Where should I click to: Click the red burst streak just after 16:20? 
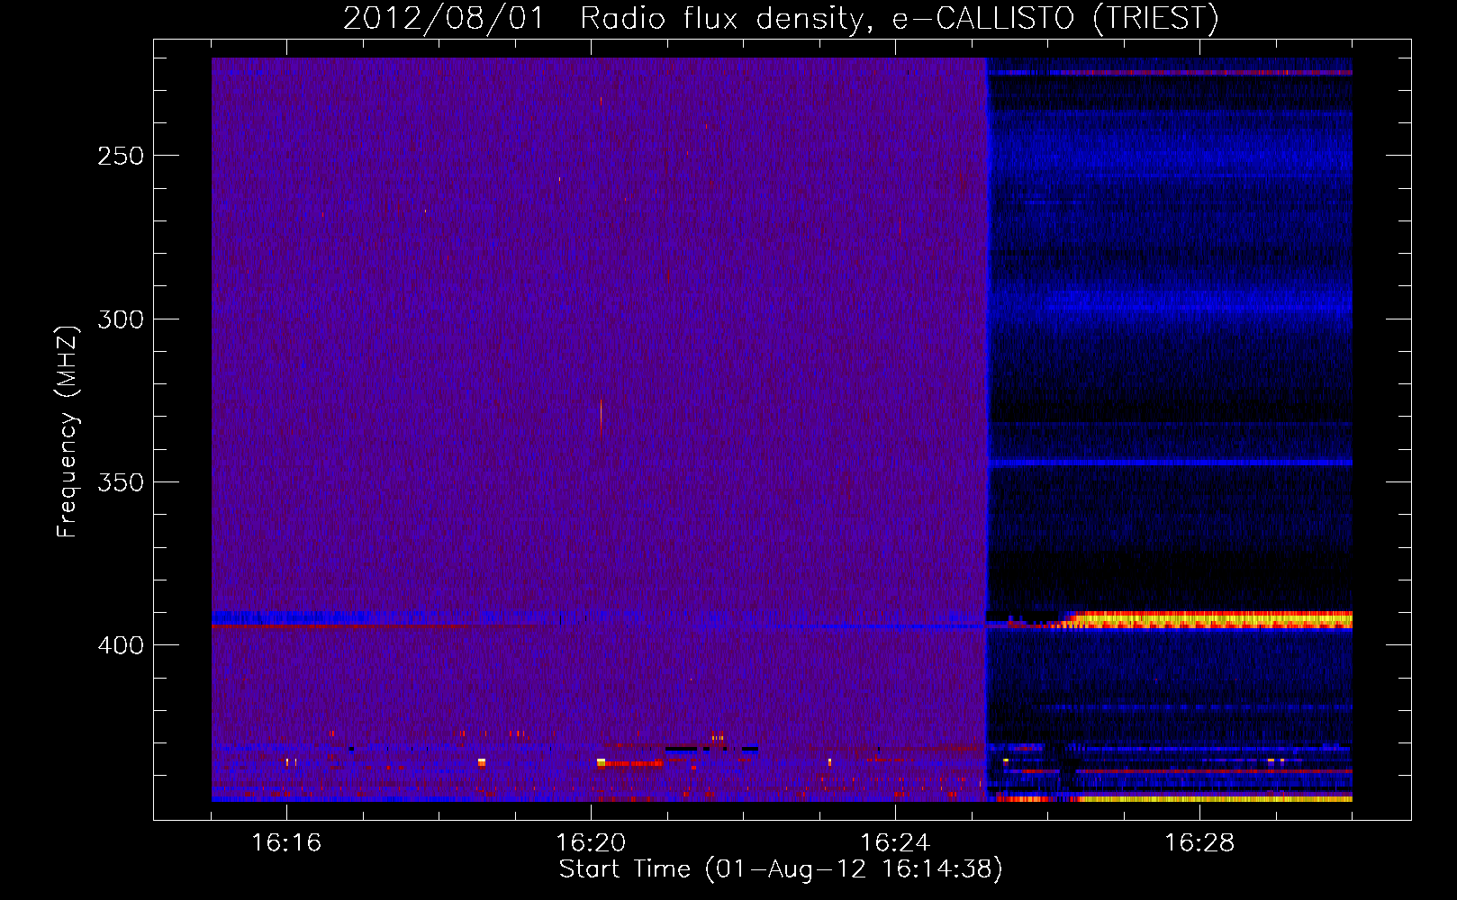[633, 763]
